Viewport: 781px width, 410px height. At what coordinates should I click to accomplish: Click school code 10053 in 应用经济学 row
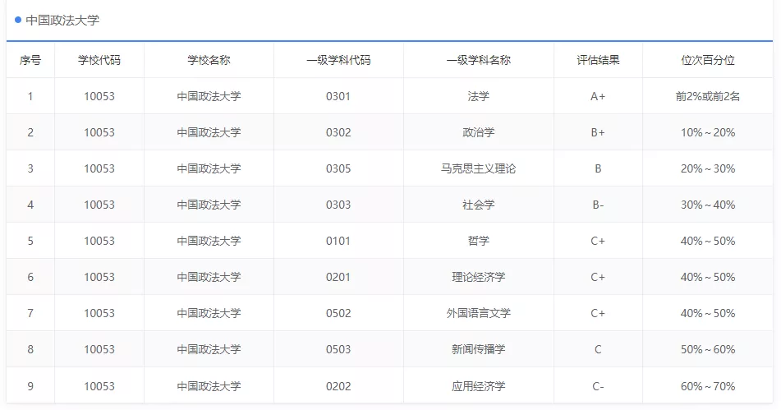point(99,386)
